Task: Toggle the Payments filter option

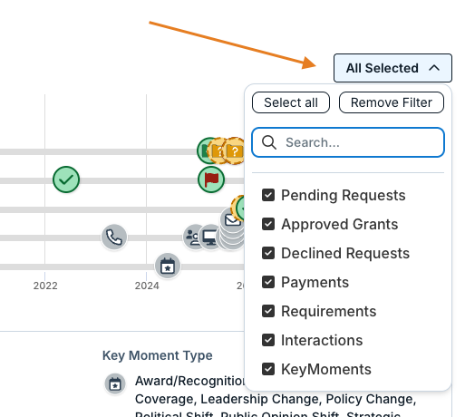Action: tap(305, 282)
